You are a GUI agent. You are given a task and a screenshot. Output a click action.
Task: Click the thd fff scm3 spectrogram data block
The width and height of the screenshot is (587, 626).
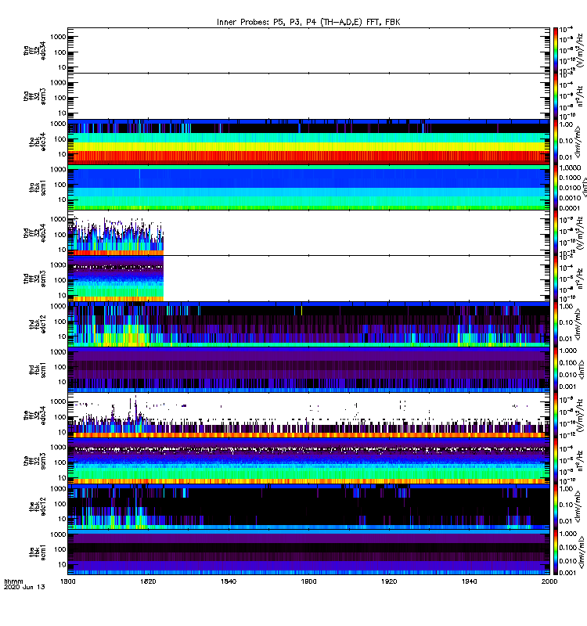[x=116, y=279]
